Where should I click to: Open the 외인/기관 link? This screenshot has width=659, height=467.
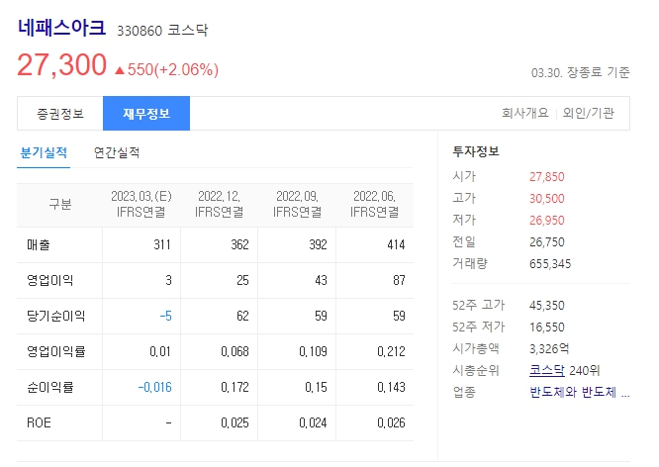(x=589, y=113)
